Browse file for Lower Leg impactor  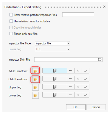coord(35,95)
